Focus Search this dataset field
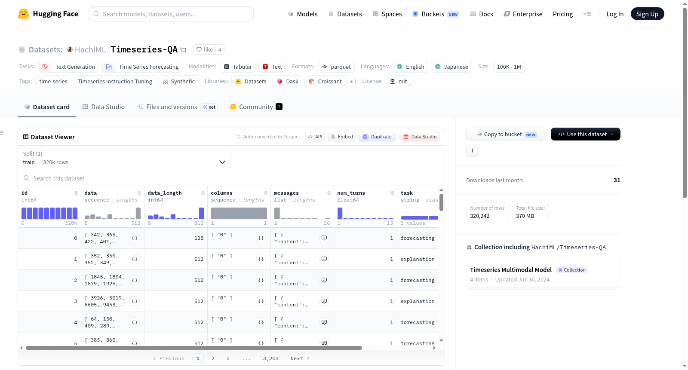Screen dimensions: 688x370 (231, 178)
